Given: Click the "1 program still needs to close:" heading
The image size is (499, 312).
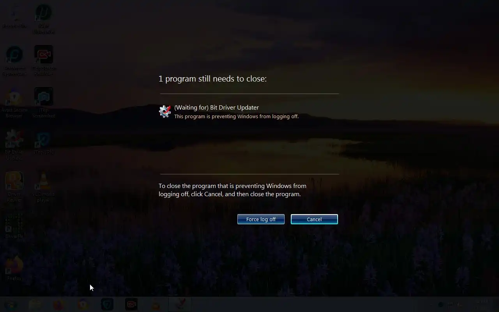Looking at the screenshot, I should pos(212,79).
